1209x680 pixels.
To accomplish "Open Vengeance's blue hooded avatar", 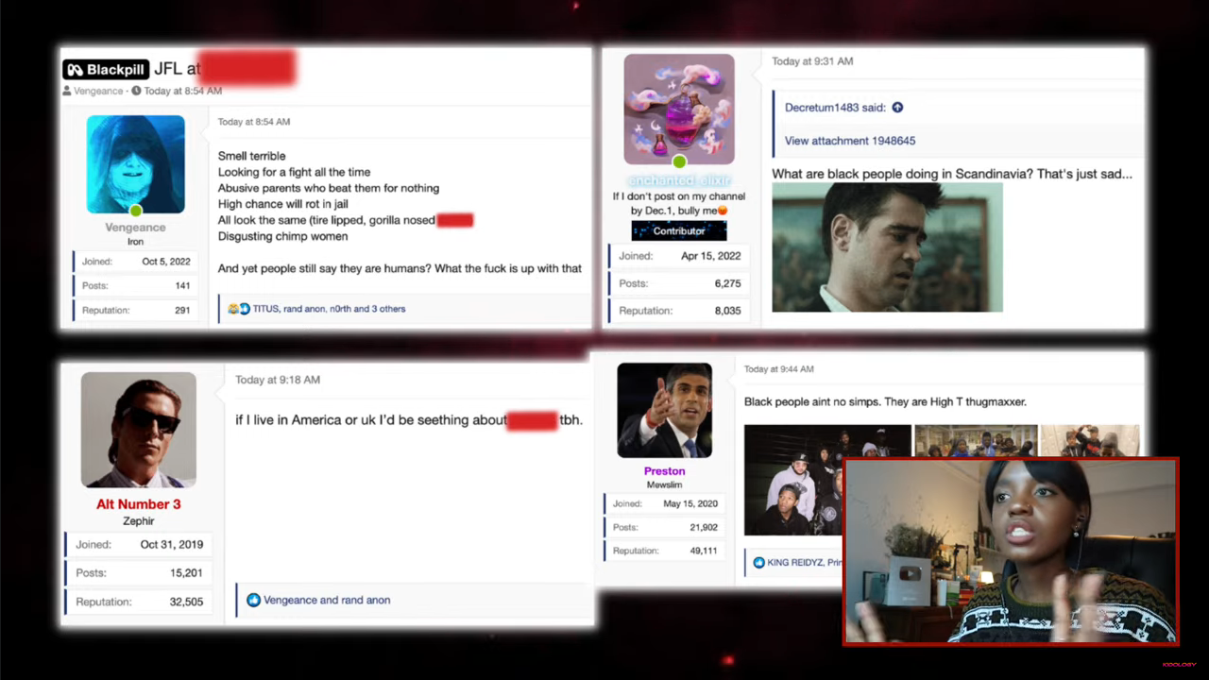I will click(135, 164).
